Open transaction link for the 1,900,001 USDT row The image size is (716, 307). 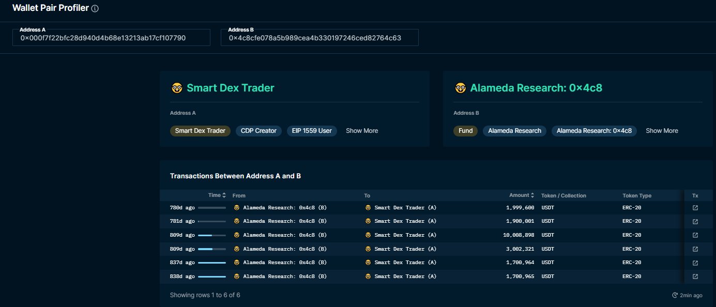[695, 221]
